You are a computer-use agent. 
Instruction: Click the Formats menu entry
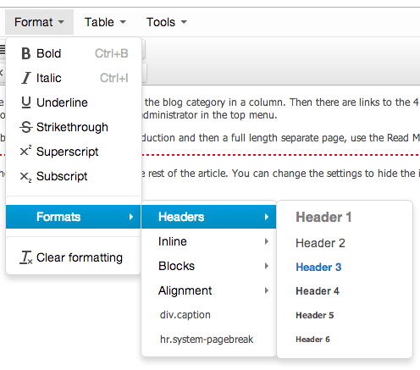coord(74,217)
